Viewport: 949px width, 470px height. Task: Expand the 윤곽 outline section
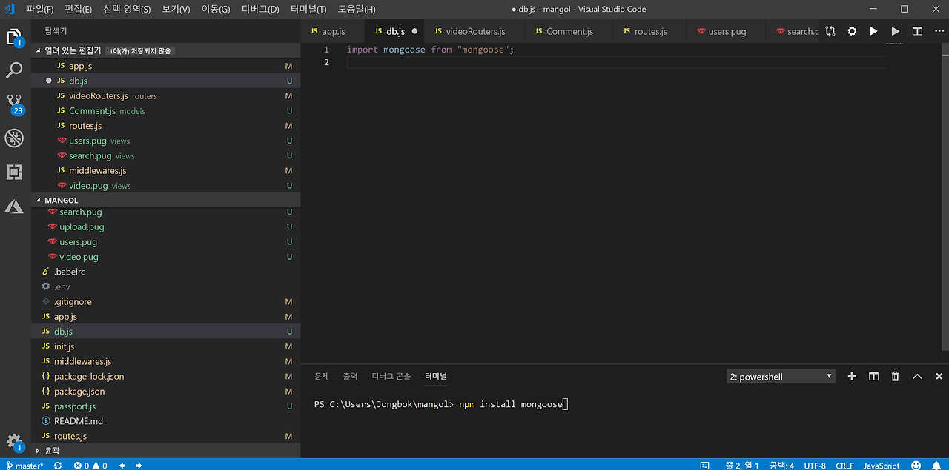click(166, 450)
